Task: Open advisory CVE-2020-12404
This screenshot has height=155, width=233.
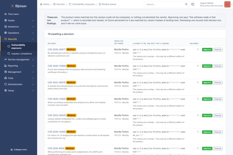Action: point(56,132)
